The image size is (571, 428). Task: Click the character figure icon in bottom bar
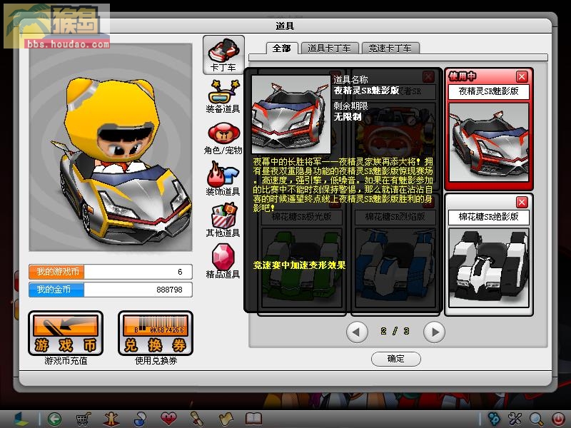[111, 419]
